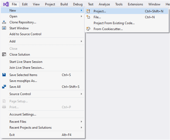Image resolution: width=170 pixels, height=140 pixels.
Task: Expand the Add submenu arrow
Action: [81, 41]
